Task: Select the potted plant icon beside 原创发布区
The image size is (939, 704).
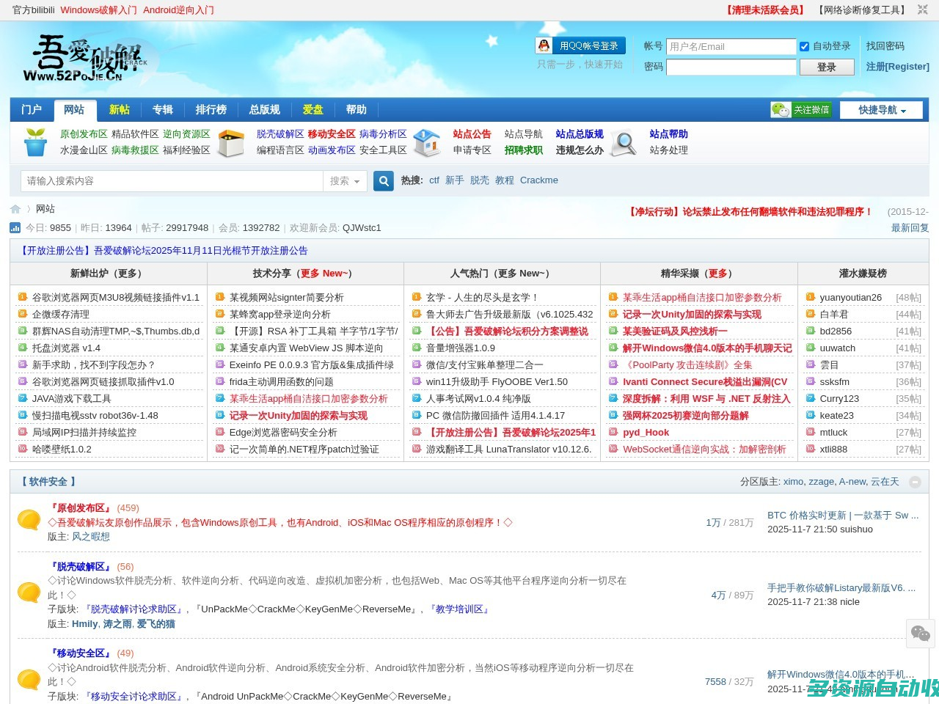Action: tap(35, 143)
